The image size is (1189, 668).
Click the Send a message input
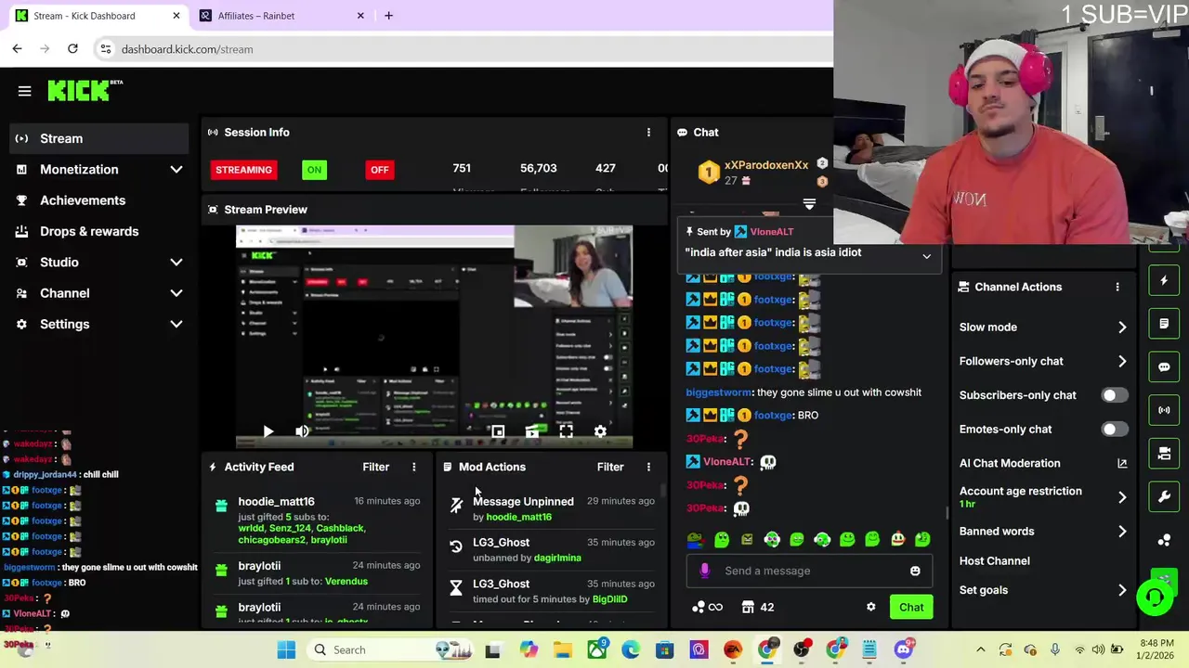click(808, 571)
